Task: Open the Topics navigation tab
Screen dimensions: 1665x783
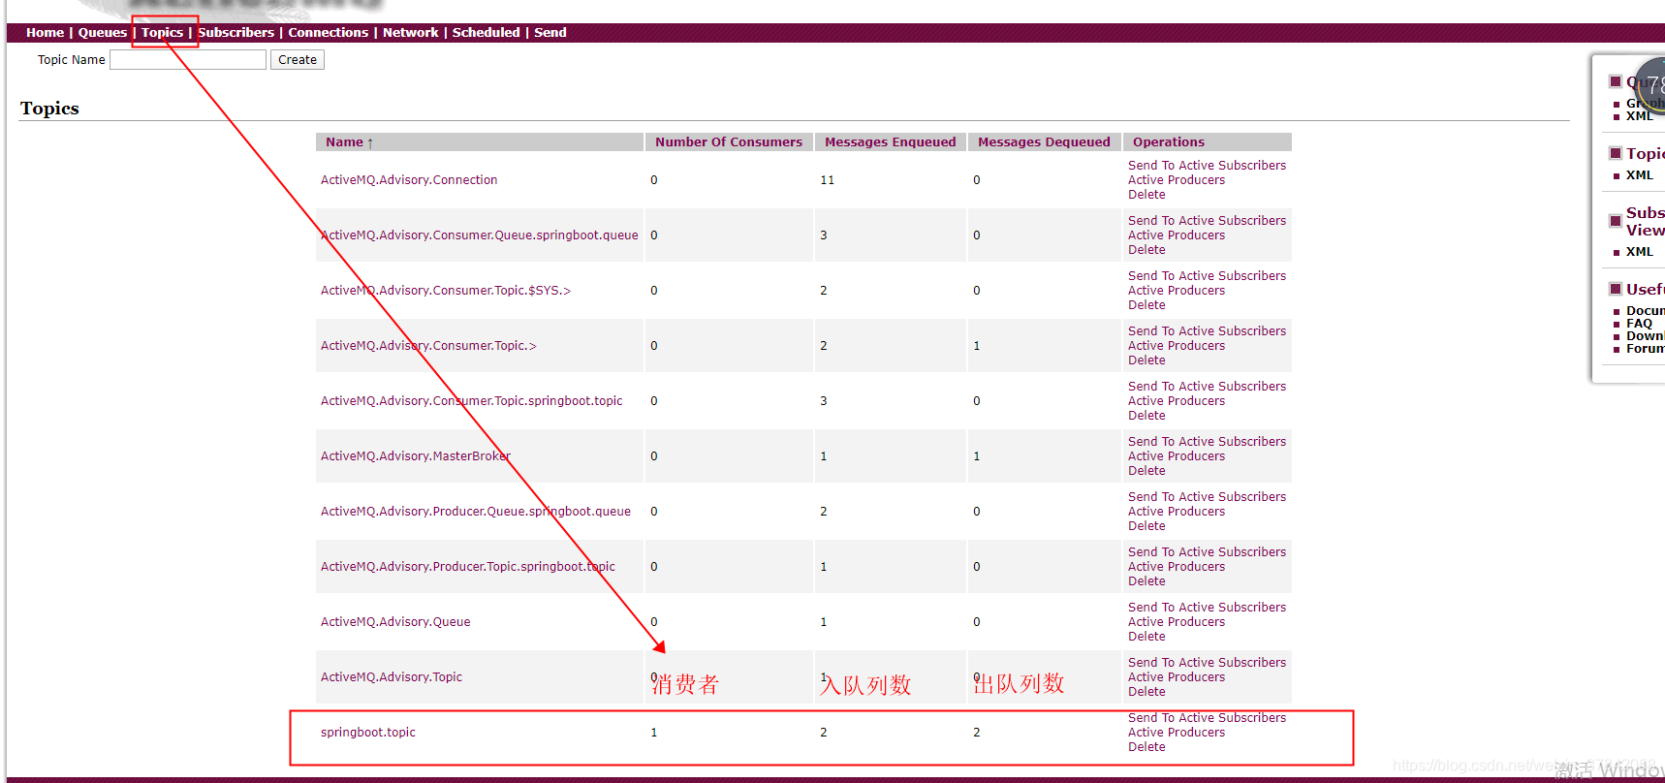Action: [162, 32]
